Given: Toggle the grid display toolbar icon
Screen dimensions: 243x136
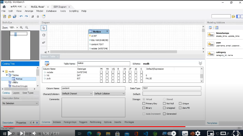Looking at the screenshot, I should [33, 16].
